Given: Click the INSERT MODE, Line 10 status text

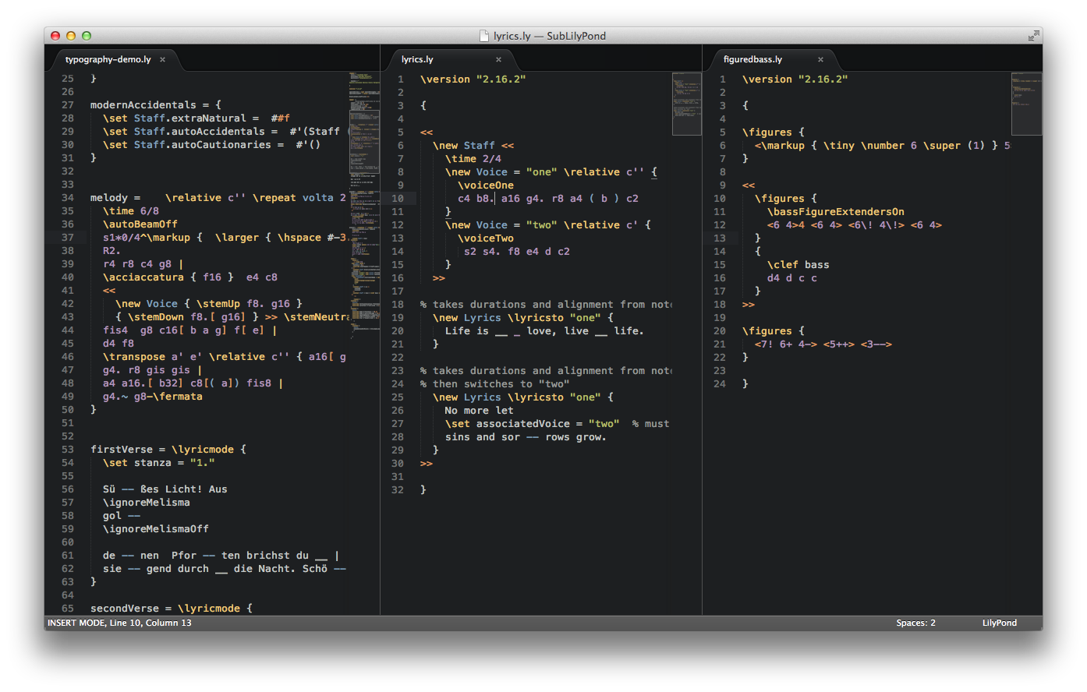Looking at the screenshot, I should [x=119, y=623].
